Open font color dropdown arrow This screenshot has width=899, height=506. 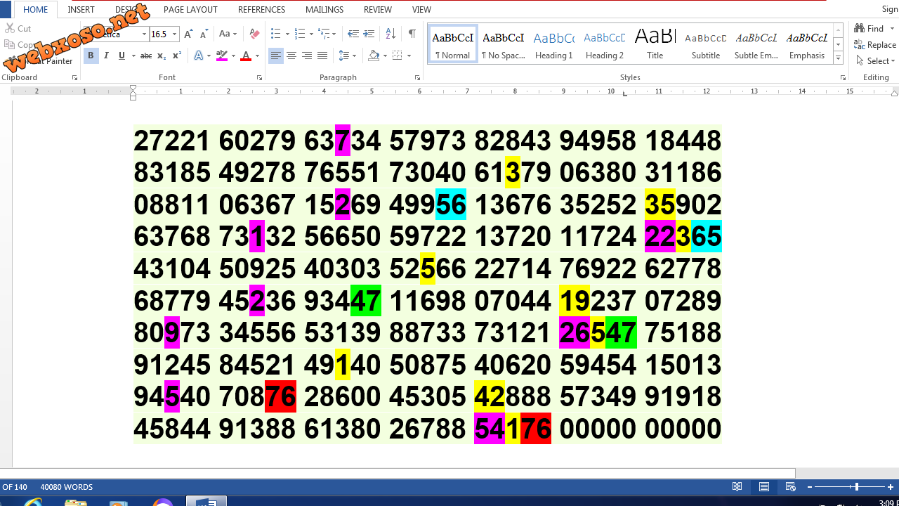257,56
